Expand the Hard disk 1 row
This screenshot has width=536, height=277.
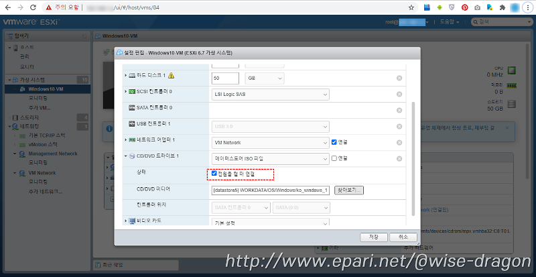[126, 75]
